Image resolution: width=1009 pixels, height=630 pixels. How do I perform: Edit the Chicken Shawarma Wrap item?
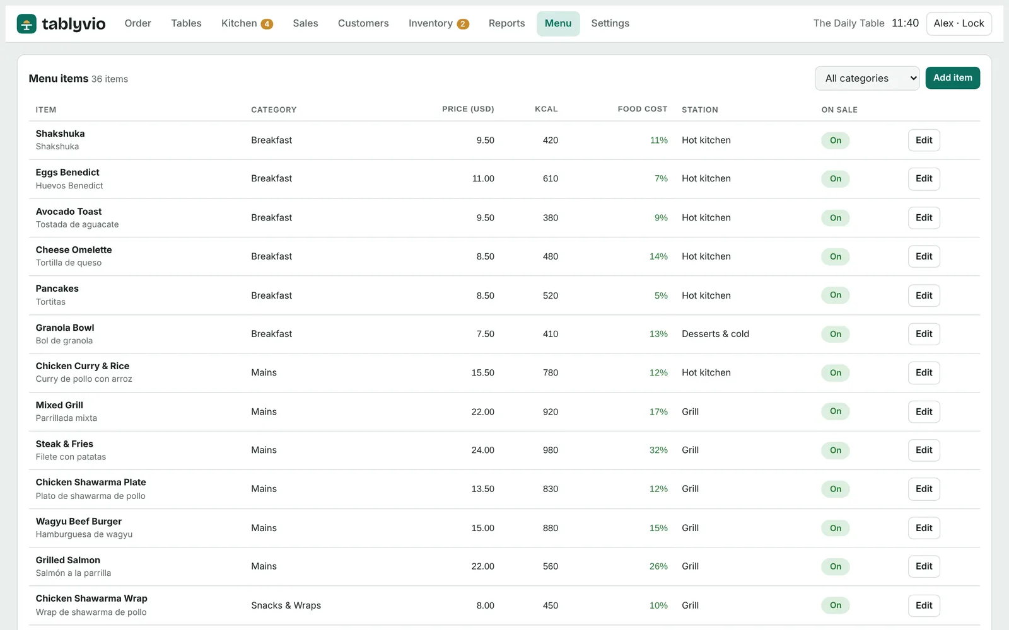[x=924, y=605]
